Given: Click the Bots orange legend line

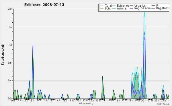Looking at the screenshot, I should coord(102,8).
